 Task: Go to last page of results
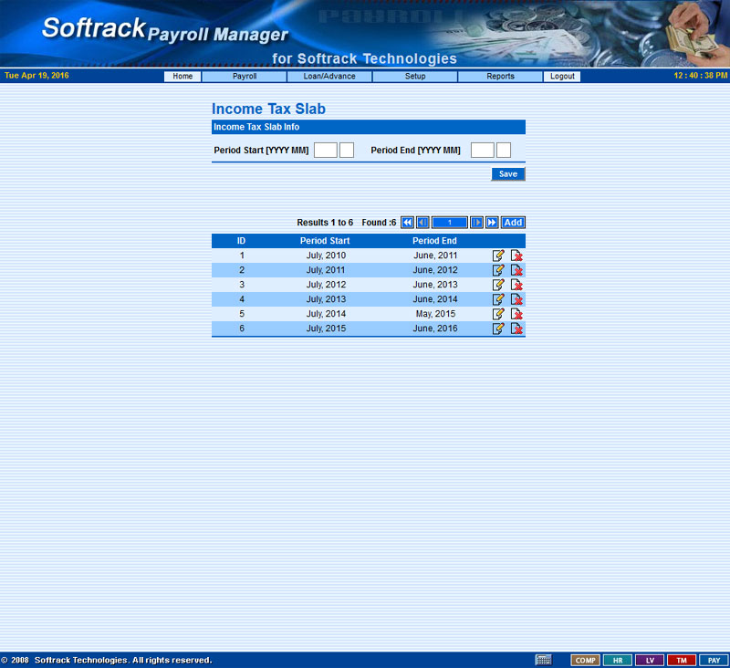(x=492, y=223)
